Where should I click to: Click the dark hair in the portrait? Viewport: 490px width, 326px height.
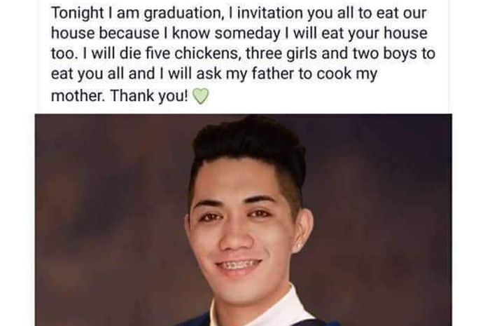250,147
